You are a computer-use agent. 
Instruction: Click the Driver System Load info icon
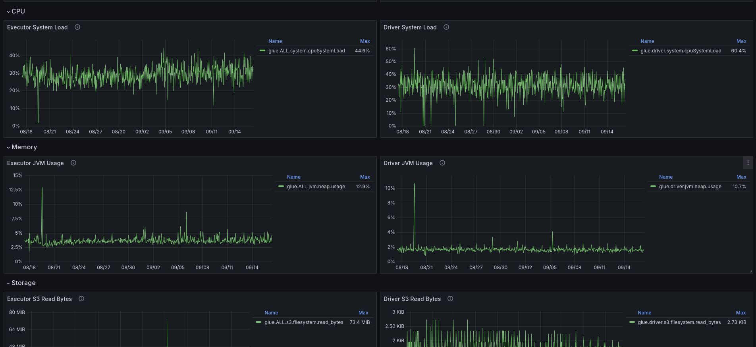tap(446, 27)
